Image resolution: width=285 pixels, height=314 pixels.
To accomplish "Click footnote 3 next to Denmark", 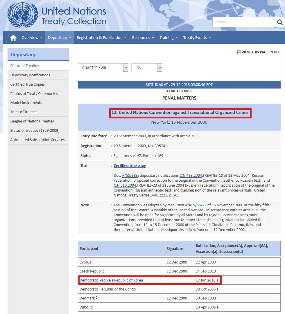I will (x=96, y=297).
